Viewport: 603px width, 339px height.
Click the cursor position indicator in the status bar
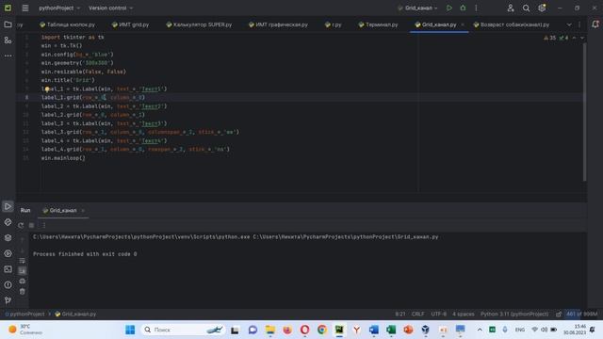tap(400, 314)
